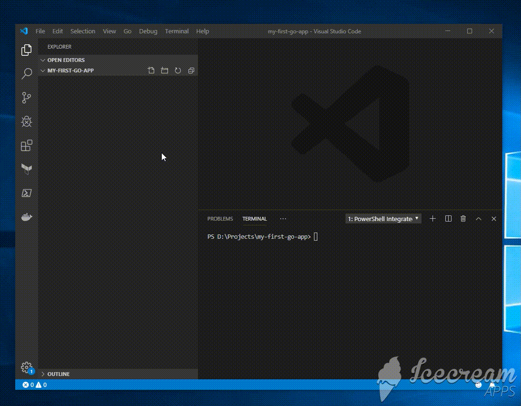Split the terminal pane
This screenshot has width=521, height=406.
(x=448, y=218)
